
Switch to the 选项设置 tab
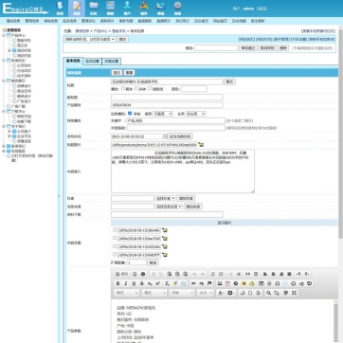point(92,62)
